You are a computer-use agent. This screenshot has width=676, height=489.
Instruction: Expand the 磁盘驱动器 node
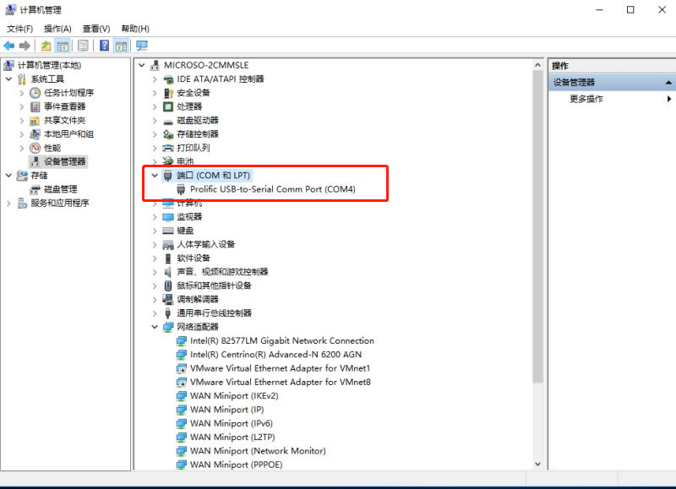[x=155, y=120]
